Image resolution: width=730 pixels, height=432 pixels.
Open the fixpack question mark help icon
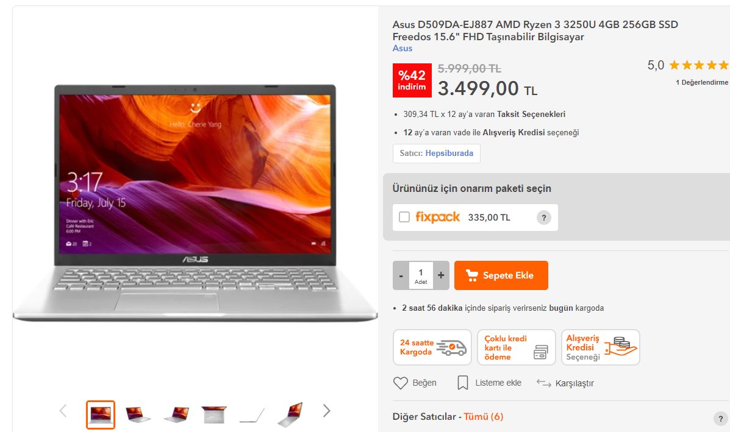tap(544, 218)
